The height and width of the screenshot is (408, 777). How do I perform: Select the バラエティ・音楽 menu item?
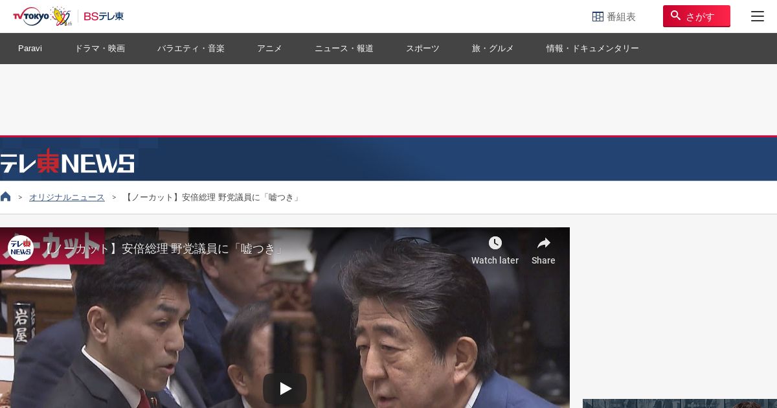(191, 49)
